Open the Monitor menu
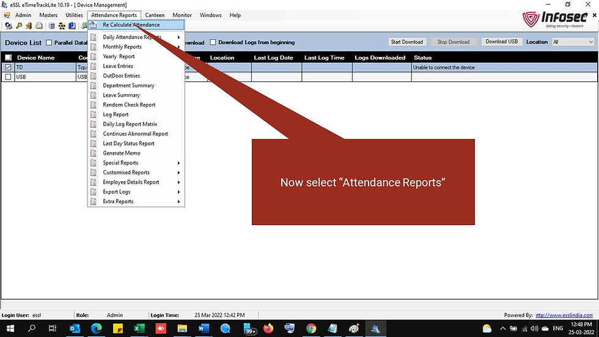Viewport: 599px width, 337px height. (x=182, y=15)
